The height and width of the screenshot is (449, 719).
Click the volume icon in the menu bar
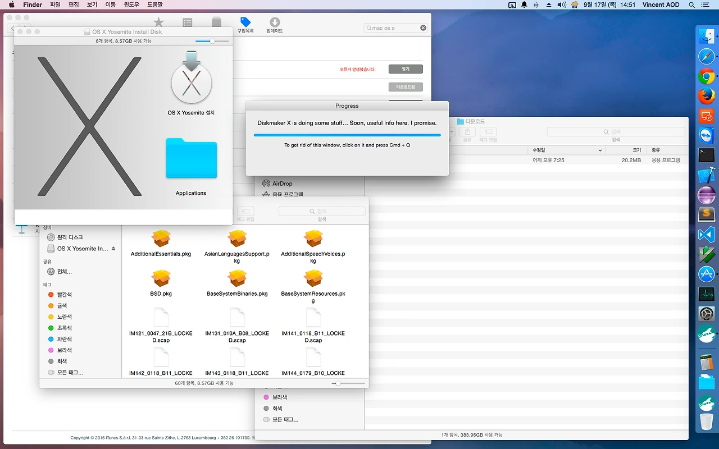pos(561,4)
